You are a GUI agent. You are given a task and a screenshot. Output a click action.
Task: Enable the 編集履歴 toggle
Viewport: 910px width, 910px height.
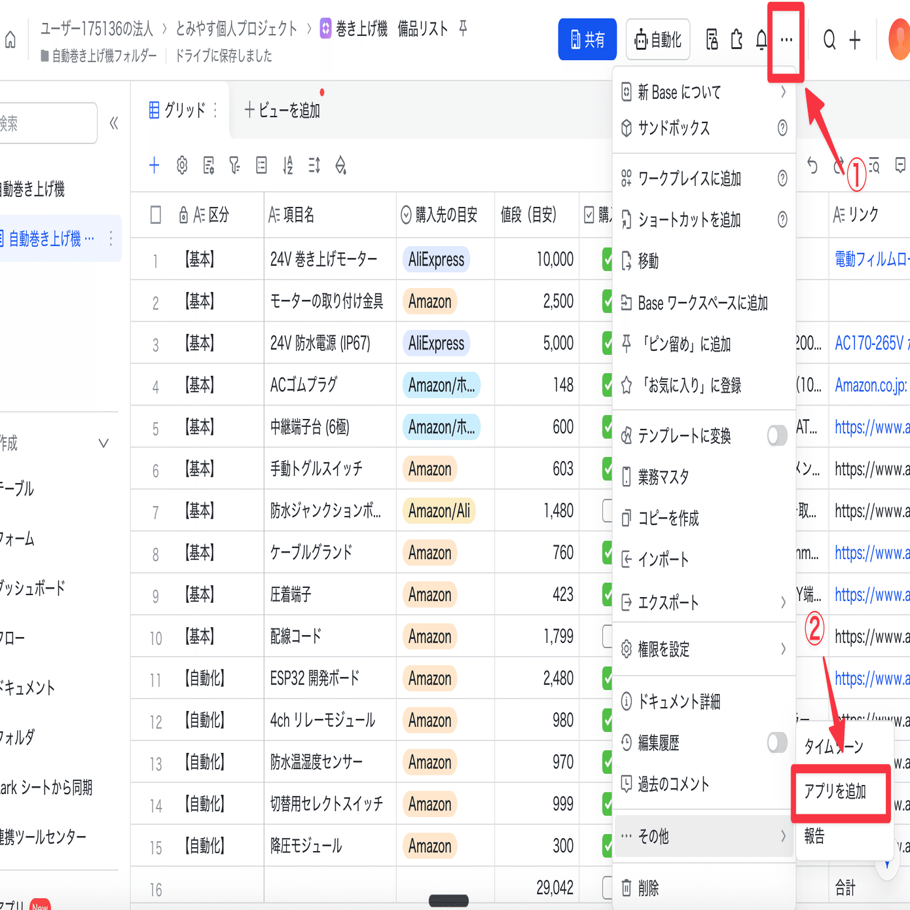pyautogui.click(x=776, y=742)
